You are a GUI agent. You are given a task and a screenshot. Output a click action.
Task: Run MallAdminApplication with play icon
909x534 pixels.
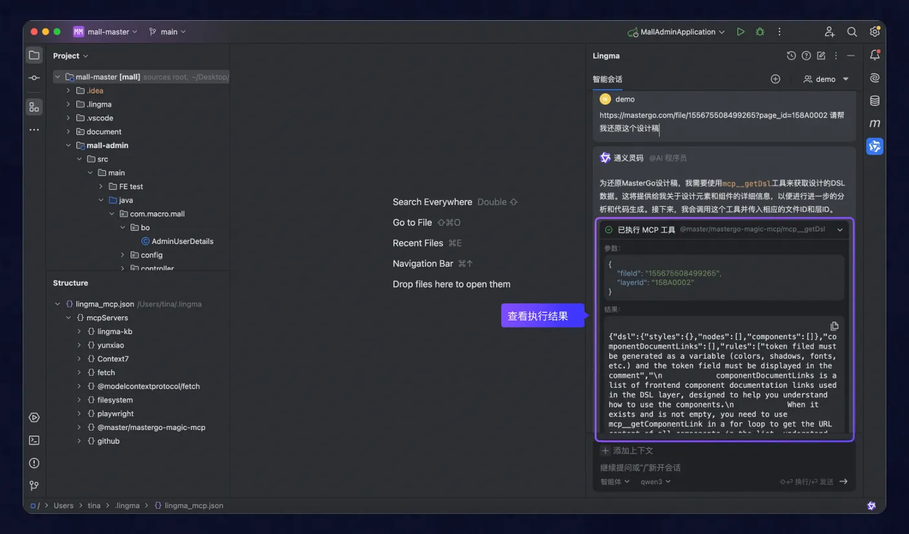pyautogui.click(x=740, y=32)
